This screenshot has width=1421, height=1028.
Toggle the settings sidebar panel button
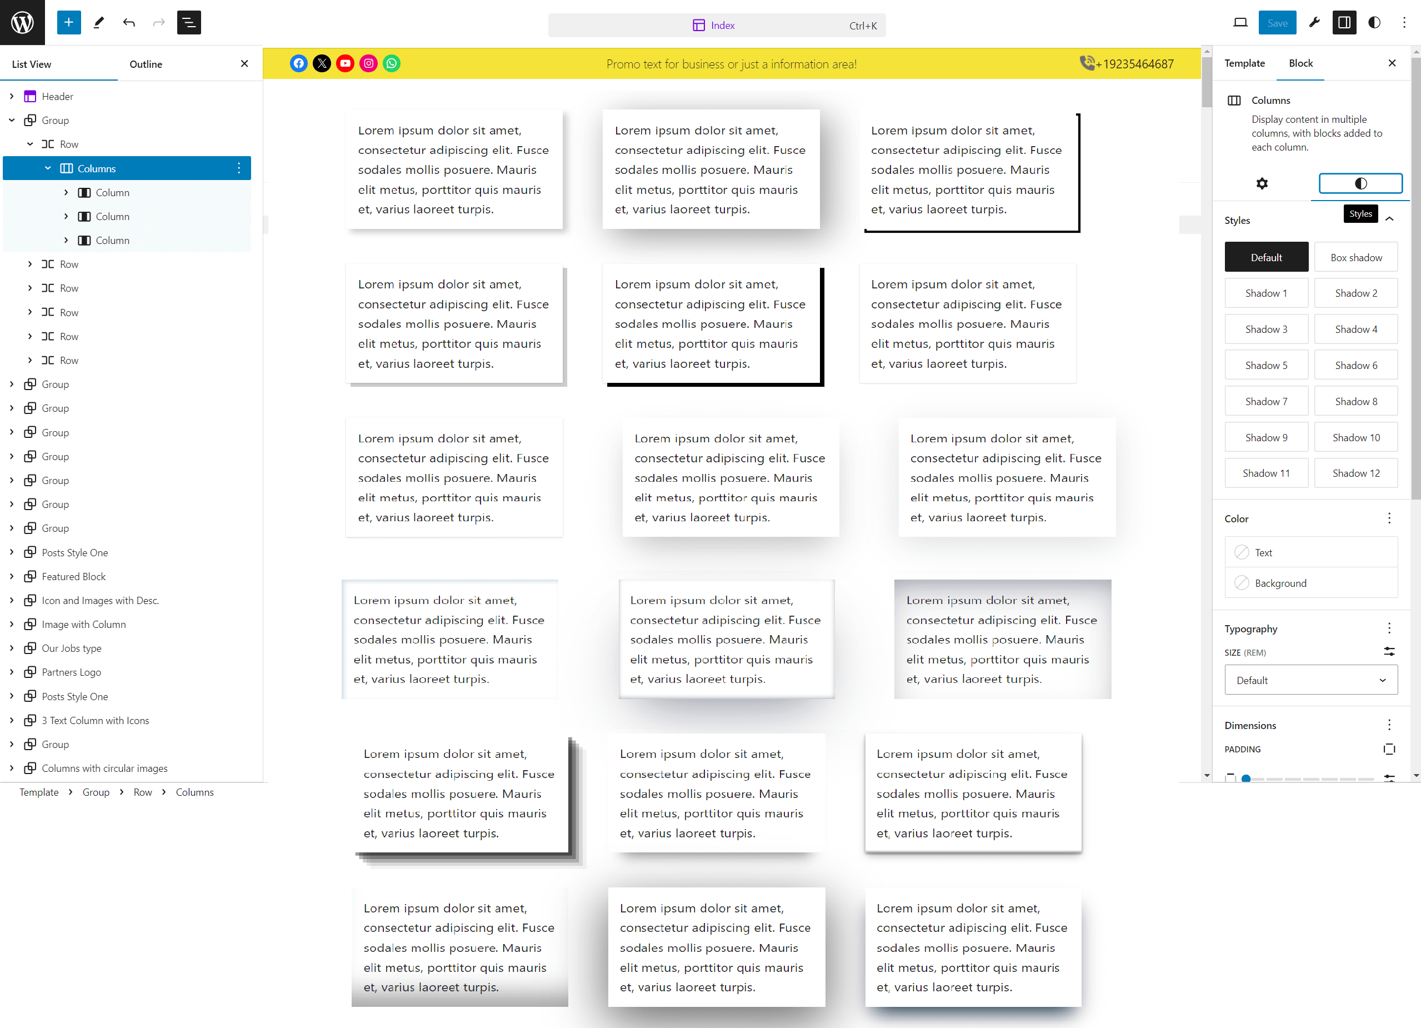click(1344, 23)
